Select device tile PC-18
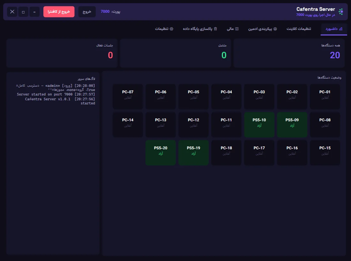The height and width of the screenshot is (261, 351). click(x=226, y=153)
